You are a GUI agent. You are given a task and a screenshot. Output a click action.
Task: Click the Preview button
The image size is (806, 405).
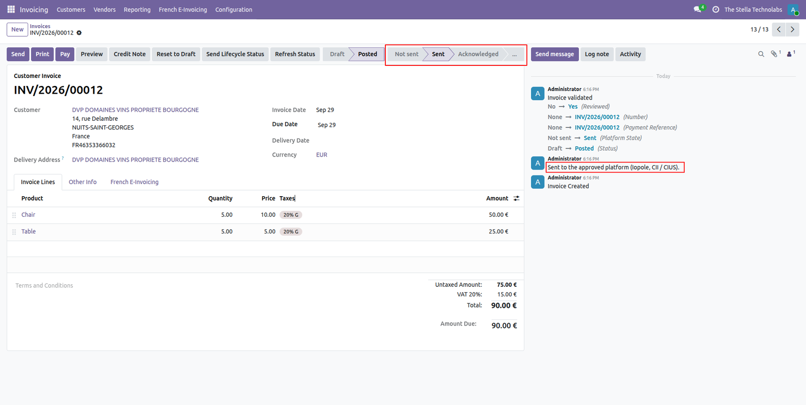pyautogui.click(x=92, y=54)
